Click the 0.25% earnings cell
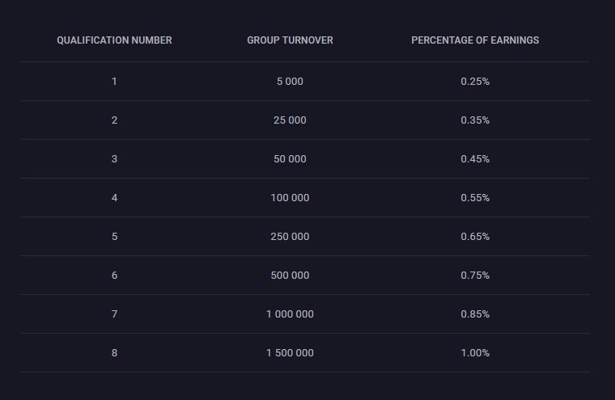615x400 pixels. pyautogui.click(x=475, y=82)
